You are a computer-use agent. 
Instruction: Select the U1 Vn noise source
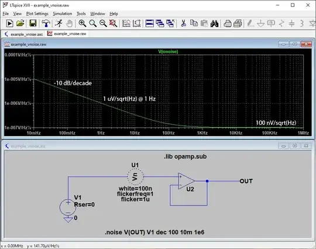135,176
